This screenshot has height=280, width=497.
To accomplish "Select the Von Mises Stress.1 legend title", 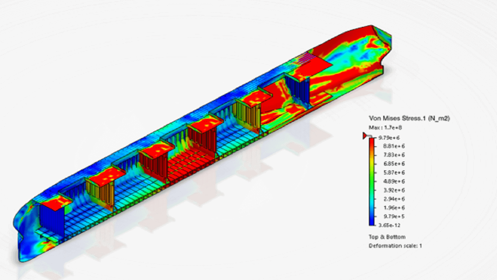I will (409, 118).
